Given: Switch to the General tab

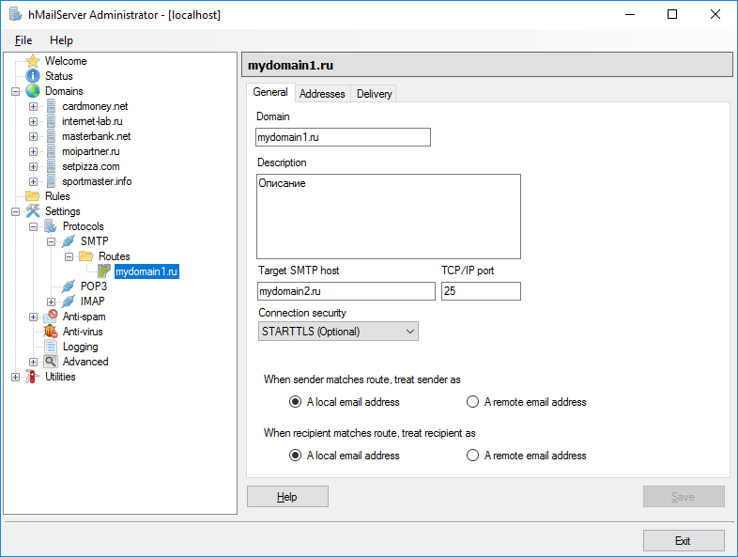Looking at the screenshot, I should (x=270, y=92).
